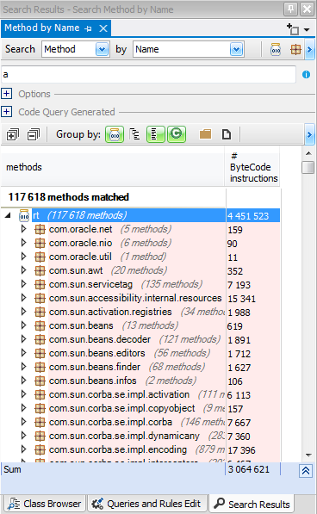Click the 3 064 621 sum value

pos(248,469)
